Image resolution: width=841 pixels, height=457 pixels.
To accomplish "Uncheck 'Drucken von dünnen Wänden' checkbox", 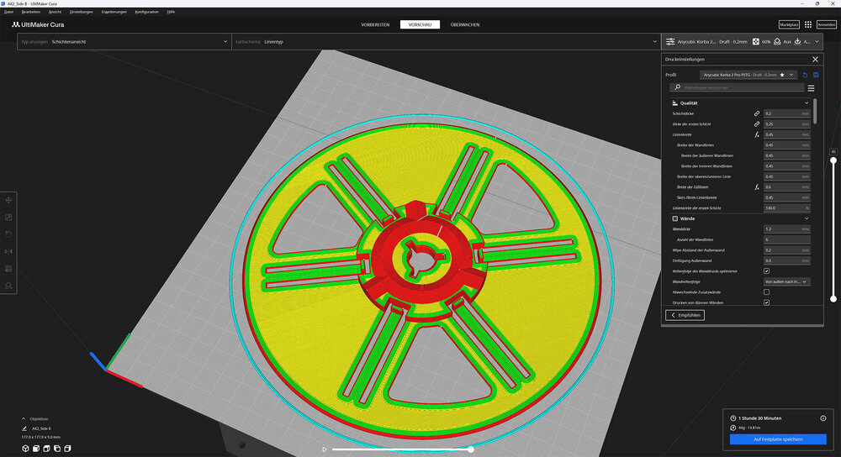I will coord(766,302).
